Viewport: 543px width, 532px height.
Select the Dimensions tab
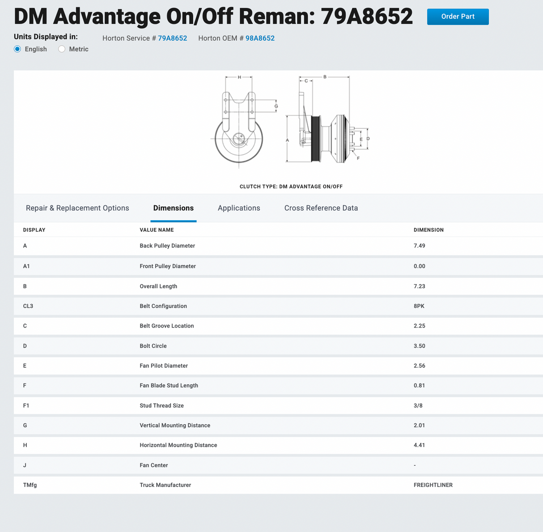pos(173,208)
